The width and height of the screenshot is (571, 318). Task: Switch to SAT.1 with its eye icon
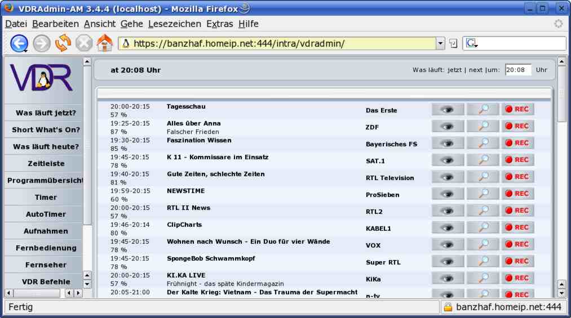(x=448, y=160)
